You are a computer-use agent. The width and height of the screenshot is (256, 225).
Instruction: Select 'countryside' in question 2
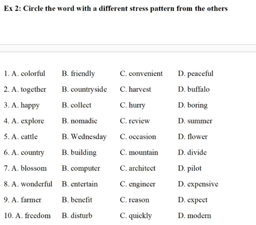[89, 90]
